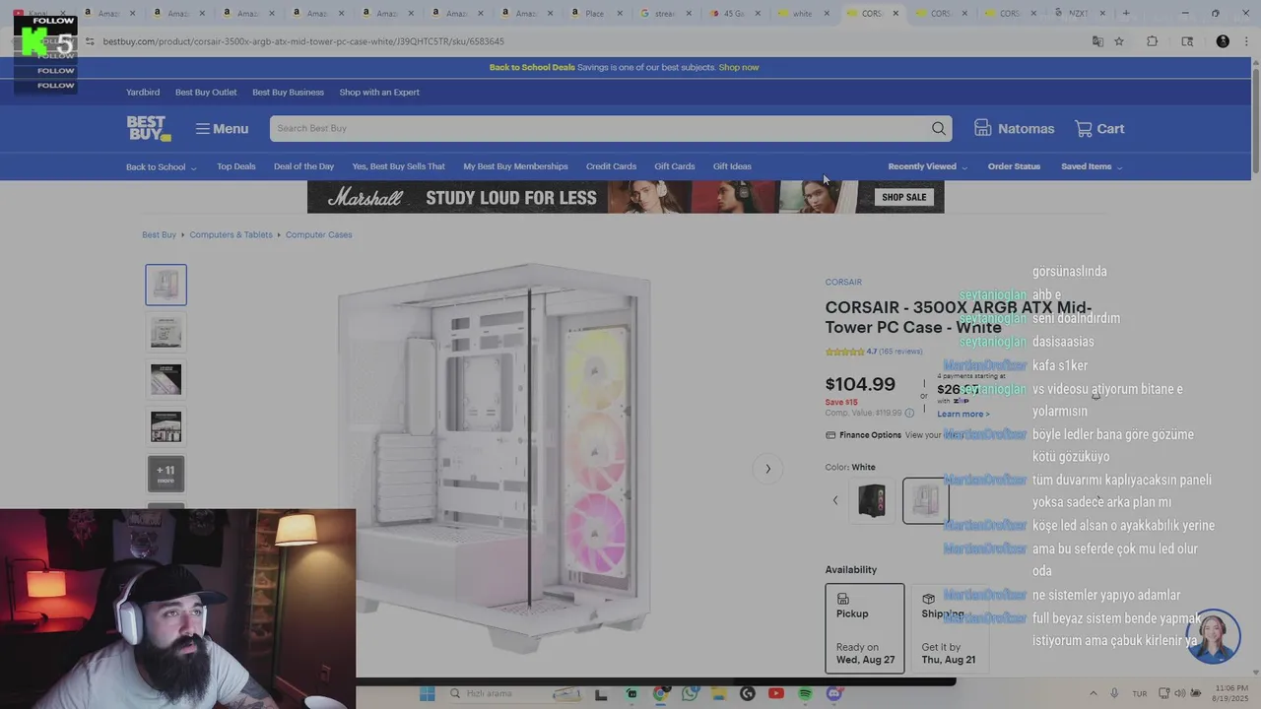Click SHOP SALE on Marshall banner
This screenshot has height=709, width=1261.
pyautogui.click(x=904, y=197)
